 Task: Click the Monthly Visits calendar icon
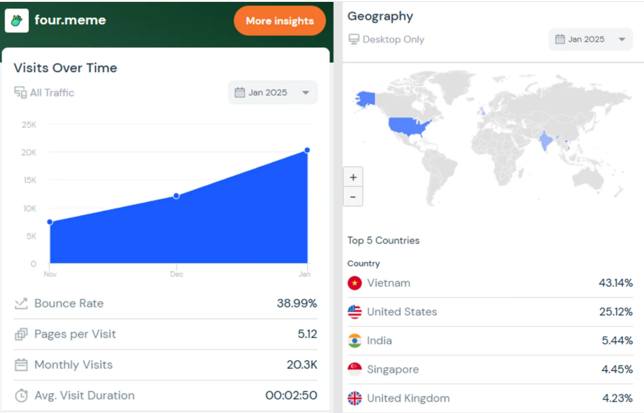(x=21, y=365)
